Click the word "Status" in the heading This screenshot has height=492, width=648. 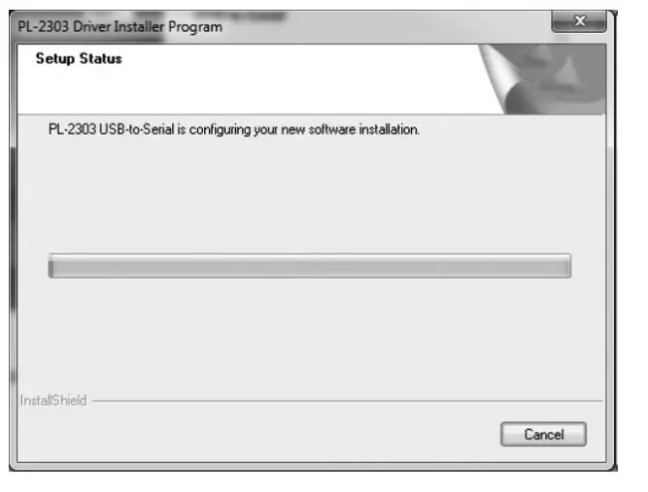click(x=100, y=58)
